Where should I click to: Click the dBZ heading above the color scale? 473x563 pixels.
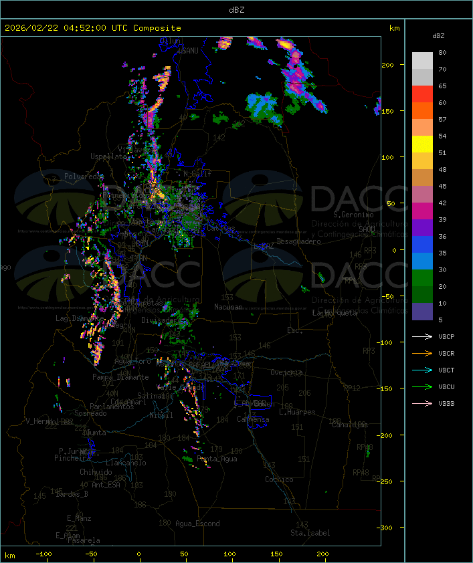(438, 36)
